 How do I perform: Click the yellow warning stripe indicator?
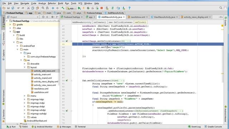pos(222,26)
